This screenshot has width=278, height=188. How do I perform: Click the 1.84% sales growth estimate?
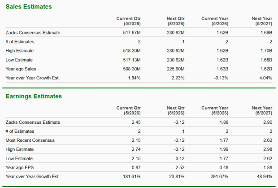point(134,78)
